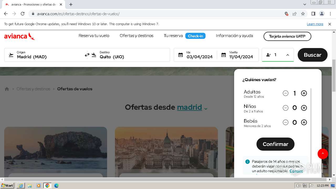This screenshot has height=189, width=336.
Task: Open the Action Center flag icon
Action: (x=311, y=186)
